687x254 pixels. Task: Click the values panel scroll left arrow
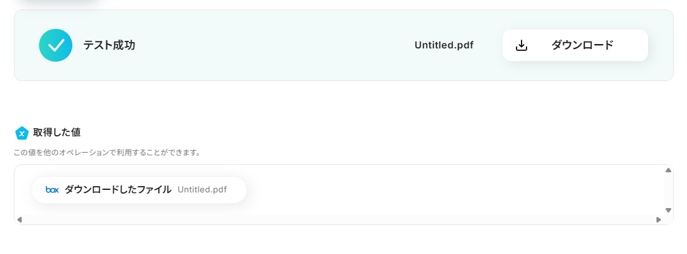(x=20, y=219)
